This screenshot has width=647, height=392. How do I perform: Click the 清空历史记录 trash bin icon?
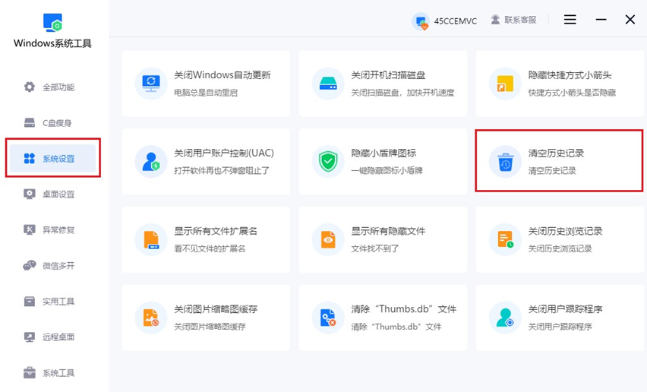505,162
